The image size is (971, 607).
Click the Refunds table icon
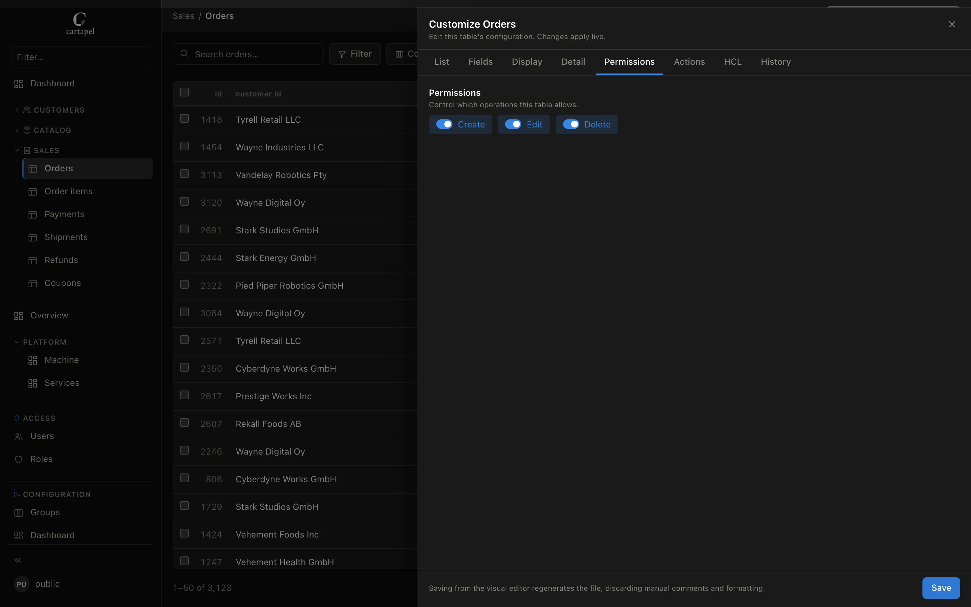(x=33, y=261)
